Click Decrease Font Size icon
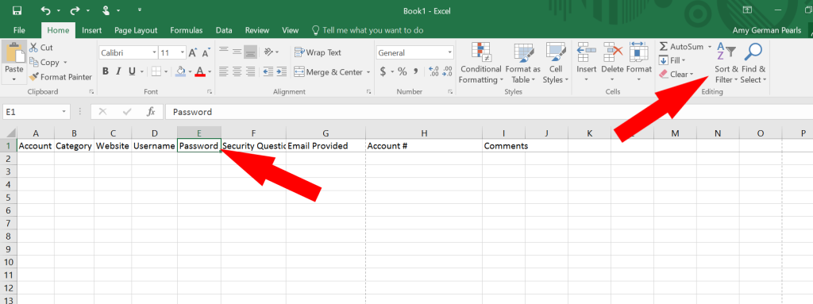This screenshot has width=813, height=304. [206, 52]
